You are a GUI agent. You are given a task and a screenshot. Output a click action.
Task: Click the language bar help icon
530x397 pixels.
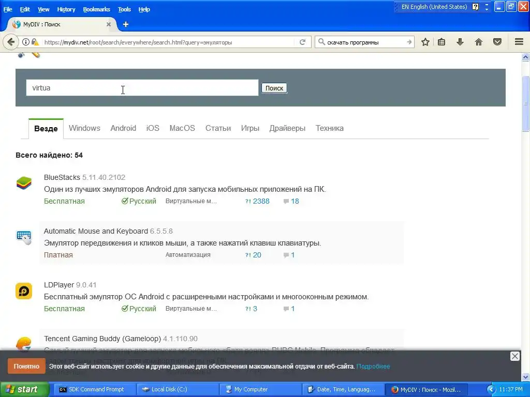[476, 7]
